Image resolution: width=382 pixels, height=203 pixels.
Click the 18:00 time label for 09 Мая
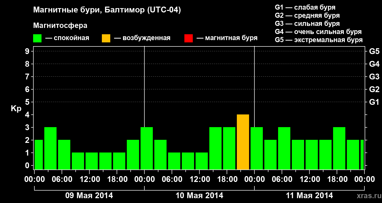(x=117, y=179)
